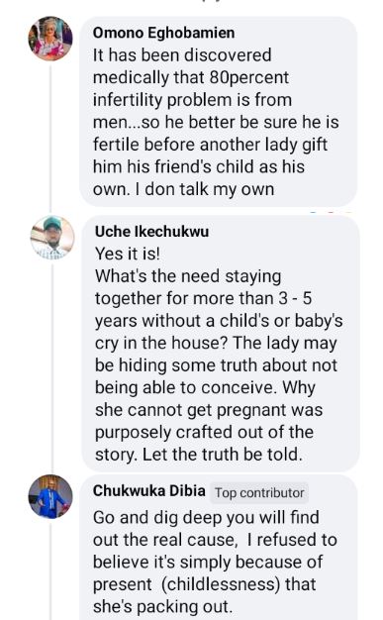Open Omono Eghobamien's profile picture
This screenshot has width=383, height=620.
click(x=50, y=39)
